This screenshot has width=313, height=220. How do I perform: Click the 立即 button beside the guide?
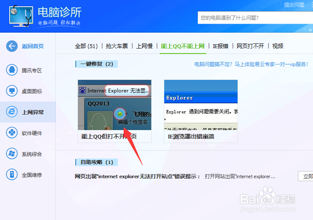[x=305, y=176]
